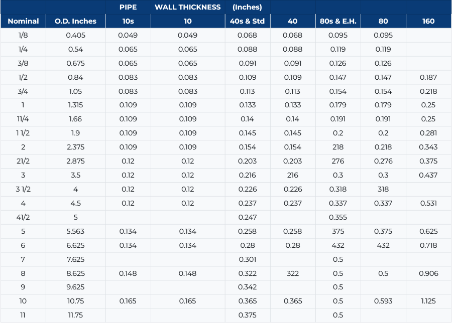Select the 0.531 value in the 160 column
452x323 pixels.
pyautogui.click(x=428, y=203)
